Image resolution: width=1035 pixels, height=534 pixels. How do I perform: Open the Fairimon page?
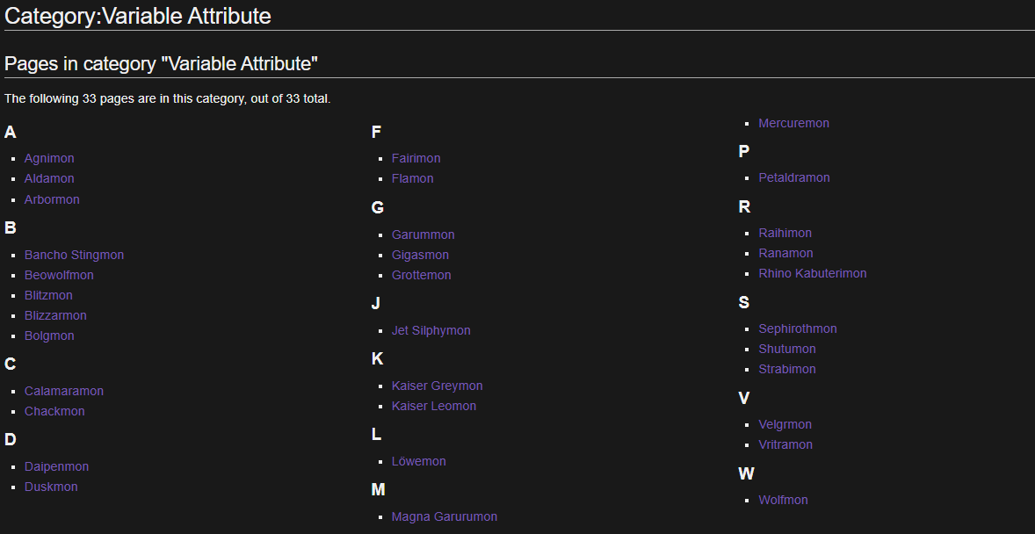pos(416,158)
